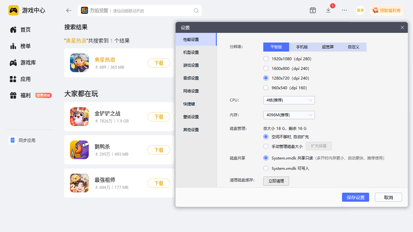Screen dimensions: 413x232
Task: Expand the CPU cores dropdown
Action: point(289,100)
